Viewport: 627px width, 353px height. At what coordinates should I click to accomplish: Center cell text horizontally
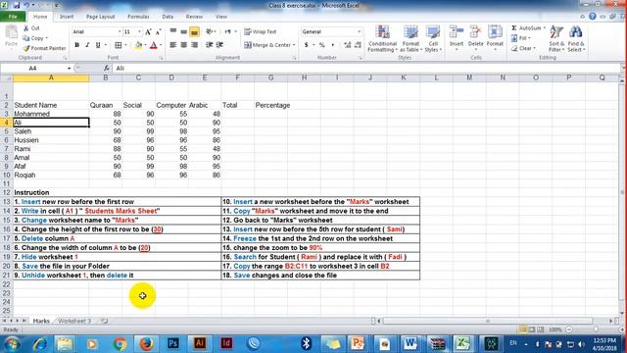click(184, 45)
